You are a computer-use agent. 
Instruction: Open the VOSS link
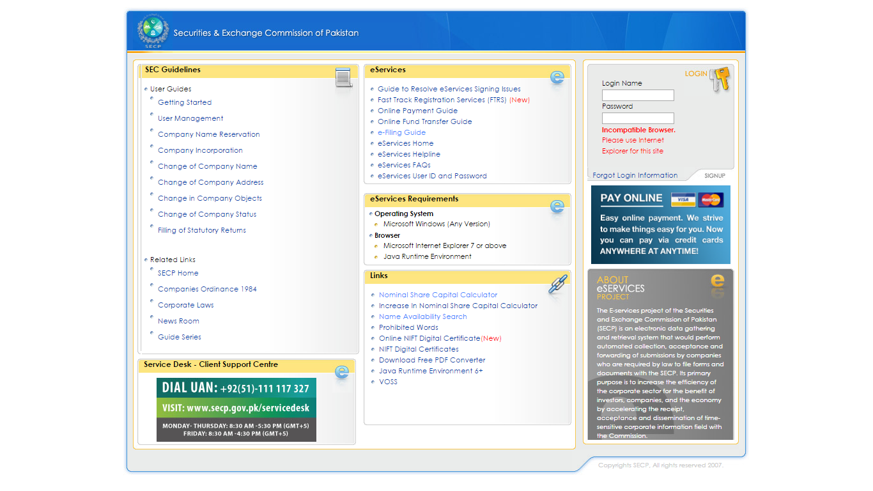pos(388,382)
